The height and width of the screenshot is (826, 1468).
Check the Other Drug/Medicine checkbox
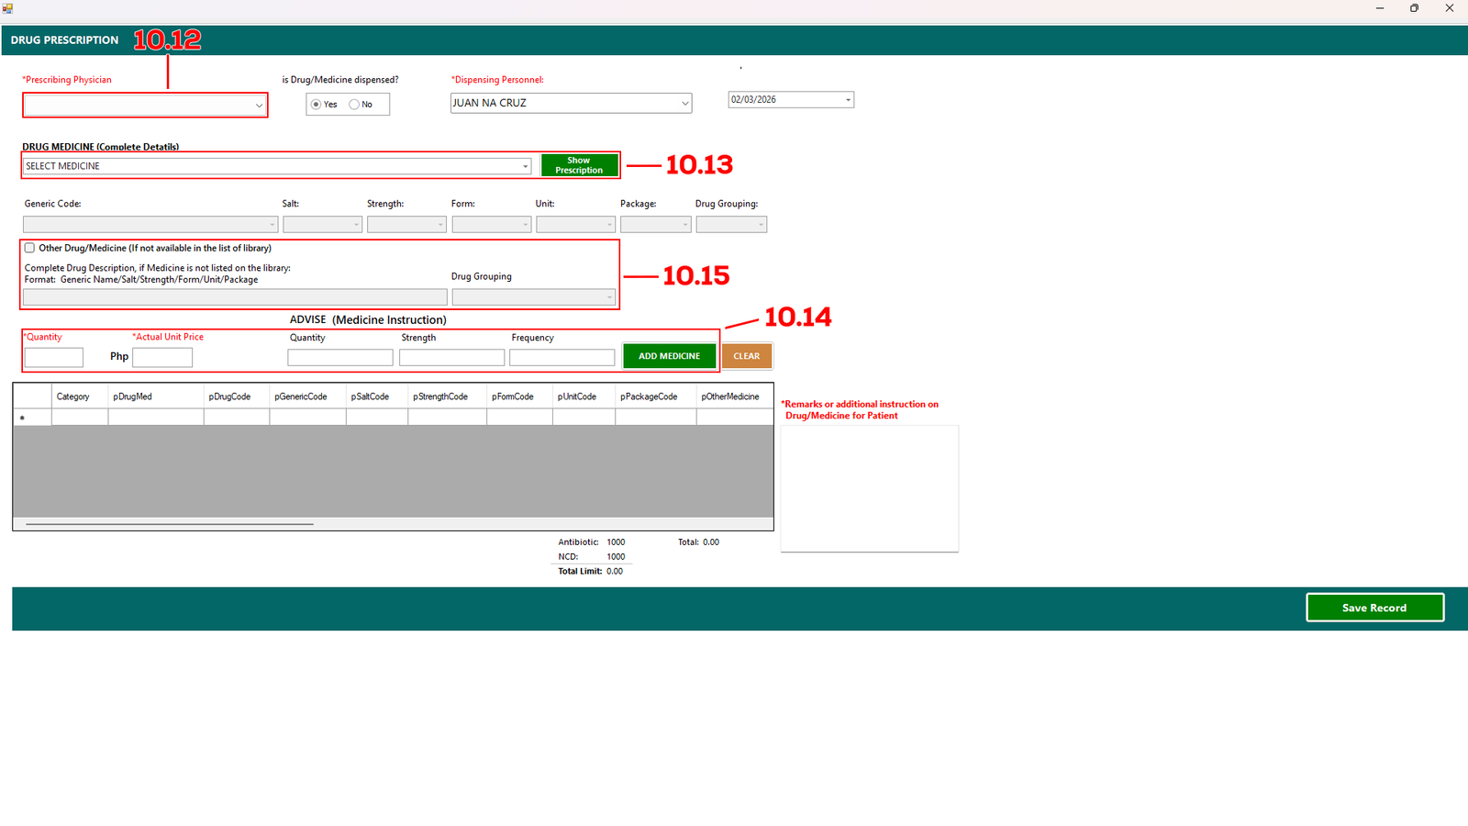coord(30,248)
